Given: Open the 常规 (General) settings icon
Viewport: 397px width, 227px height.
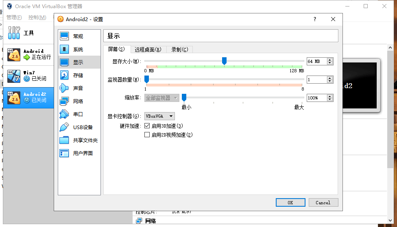Looking at the screenshot, I should tap(64, 36).
